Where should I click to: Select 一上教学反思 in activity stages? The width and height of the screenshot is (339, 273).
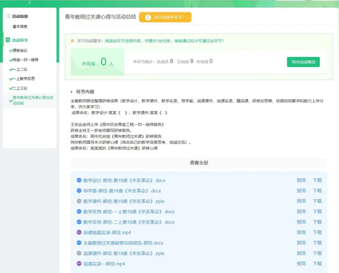[x=24, y=79]
